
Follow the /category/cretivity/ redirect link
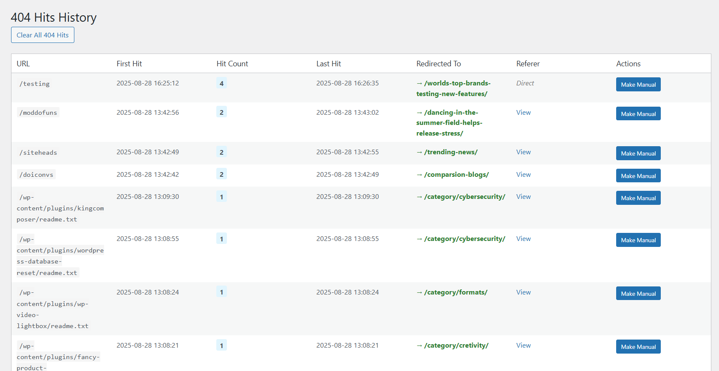(x=456, y=346)
